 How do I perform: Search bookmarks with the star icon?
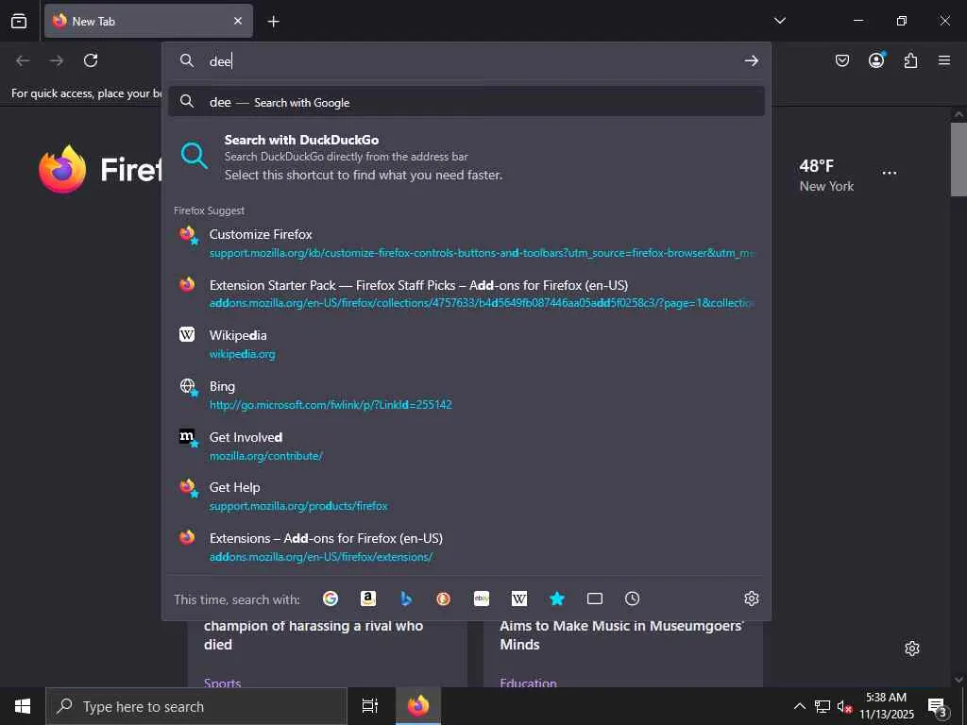557,599
